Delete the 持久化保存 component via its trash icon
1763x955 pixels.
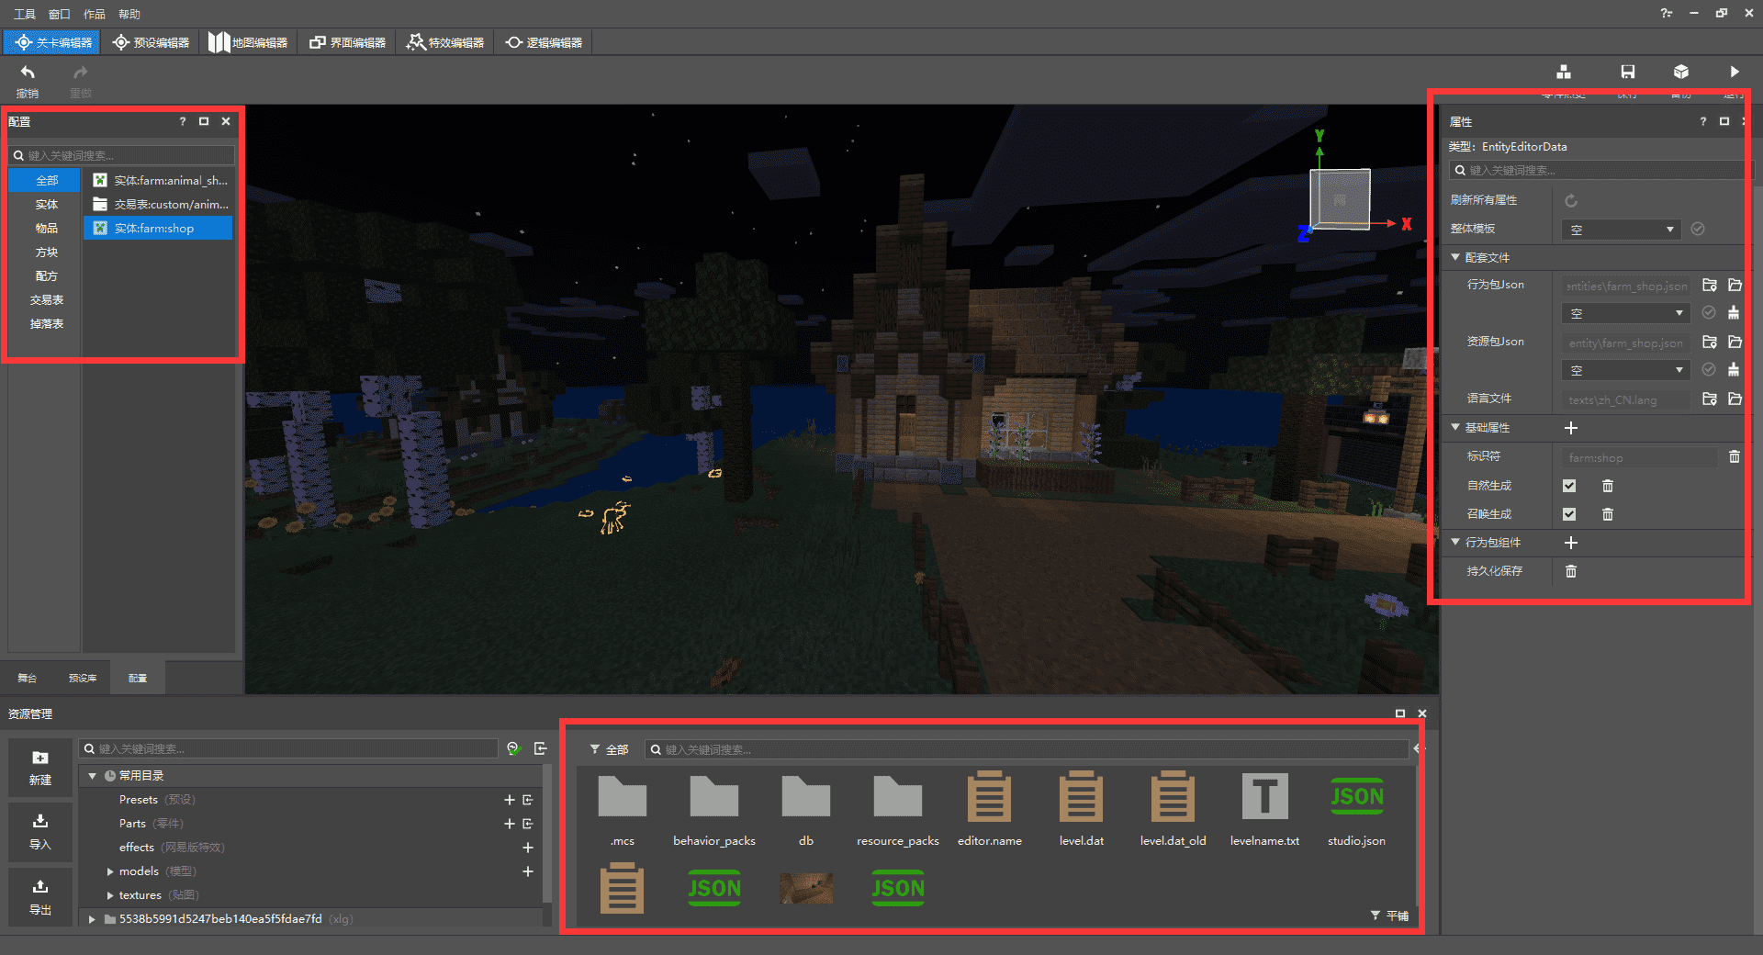(x=1571, y=571)
